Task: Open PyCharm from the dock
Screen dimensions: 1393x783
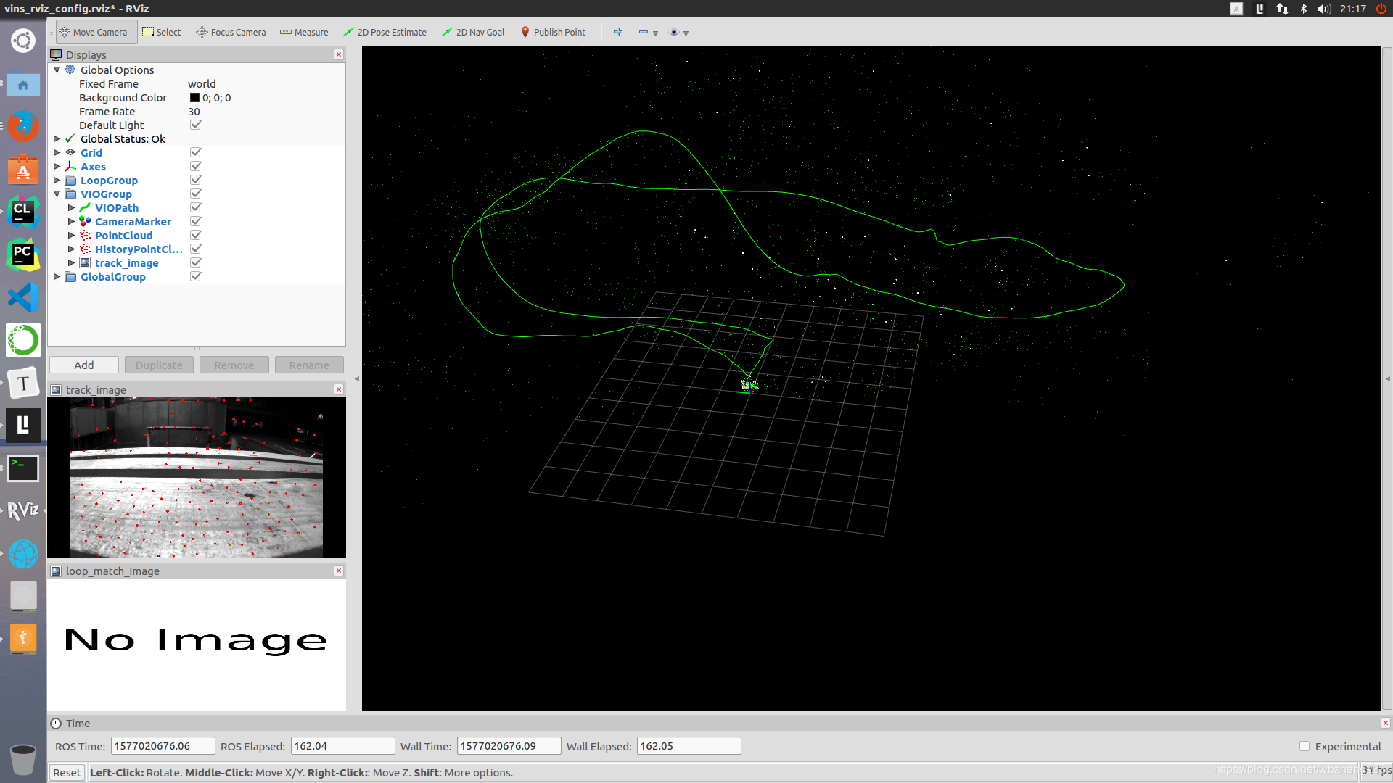Action: (x=22, y=254)
